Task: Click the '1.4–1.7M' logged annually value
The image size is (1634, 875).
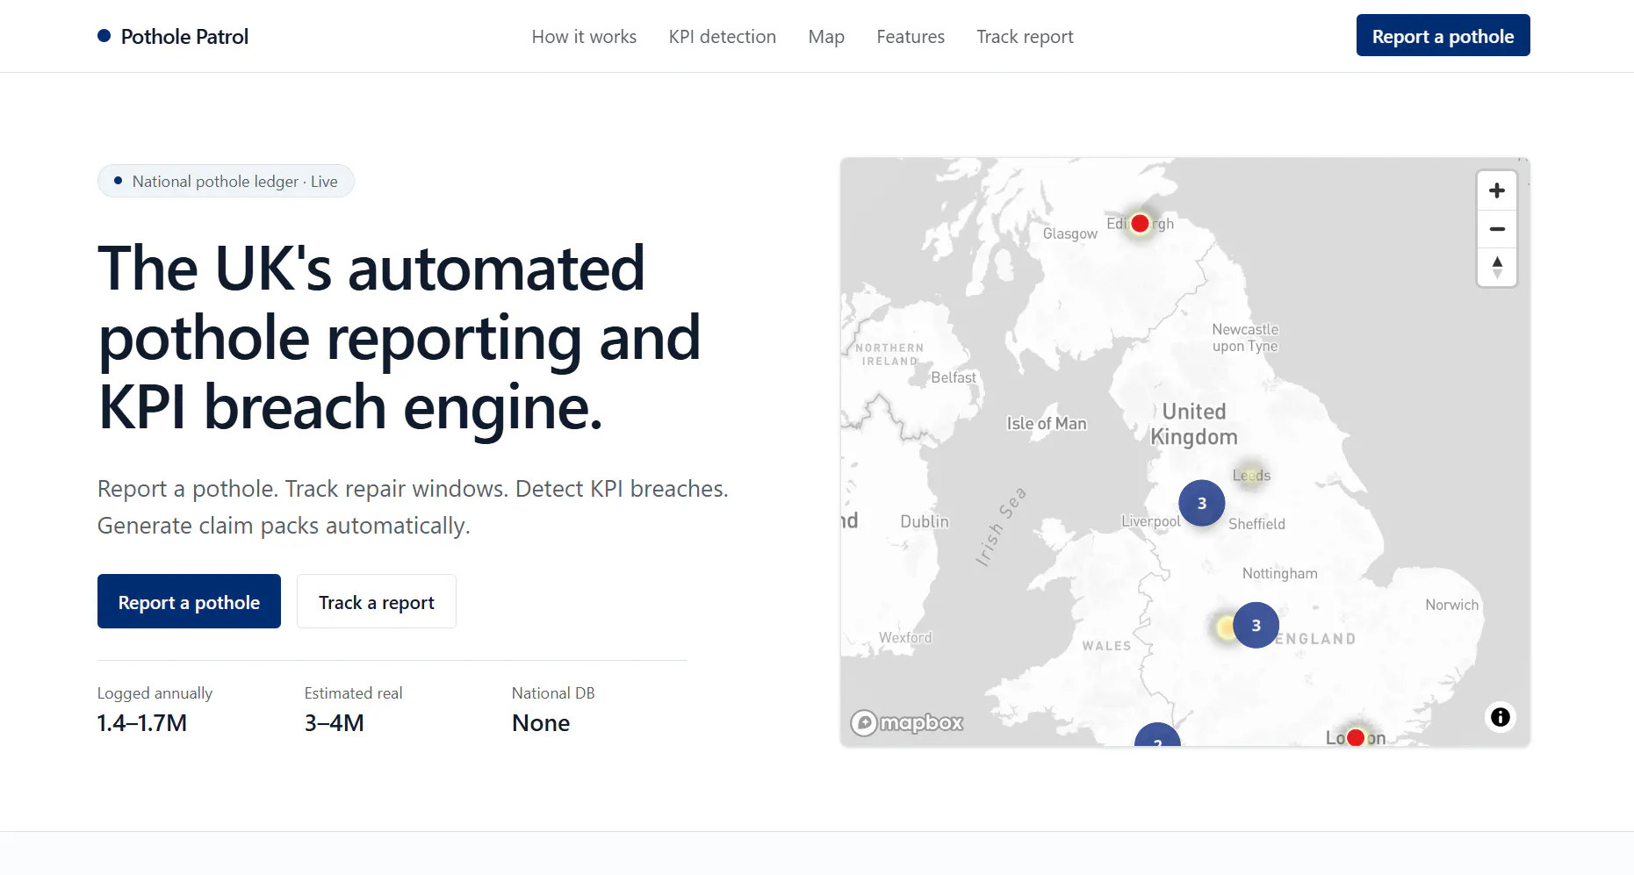Action: (x=142, y=723)
